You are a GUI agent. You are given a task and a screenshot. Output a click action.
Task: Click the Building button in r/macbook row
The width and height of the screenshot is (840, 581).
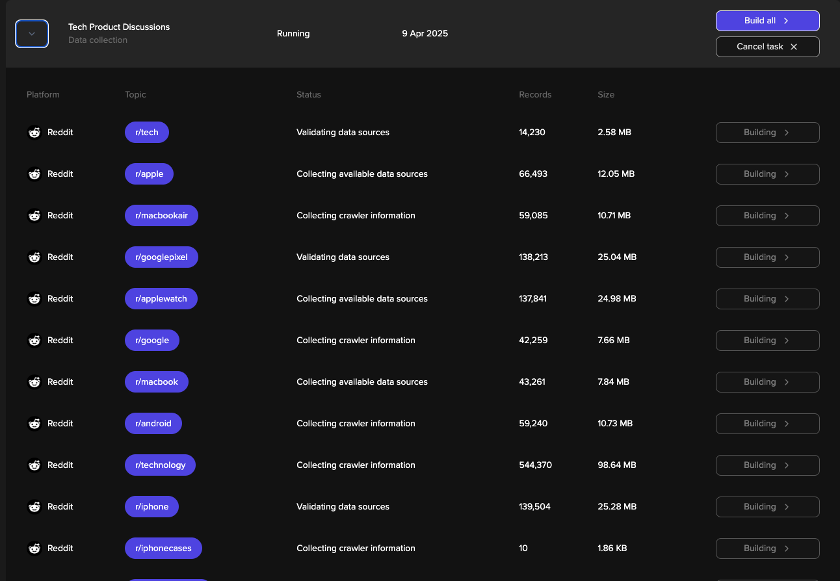(767, 382)
